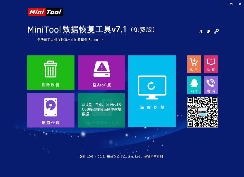Click the MiniTool logo
This screenshot has width=244, height=177.
[x=45, y=12]
